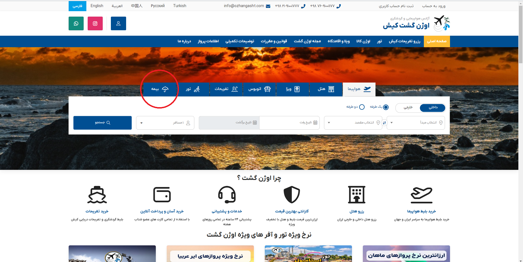Open the Instagram icon button
Viewport: 523px width, 262px height.
pos(95,23)
